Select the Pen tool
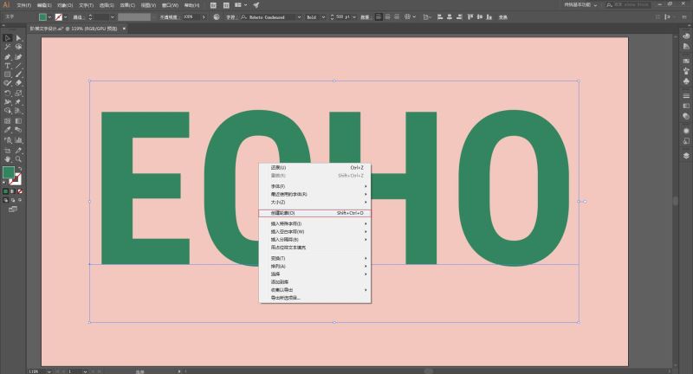Screen dimensions: 693x374 coord(8,57)
